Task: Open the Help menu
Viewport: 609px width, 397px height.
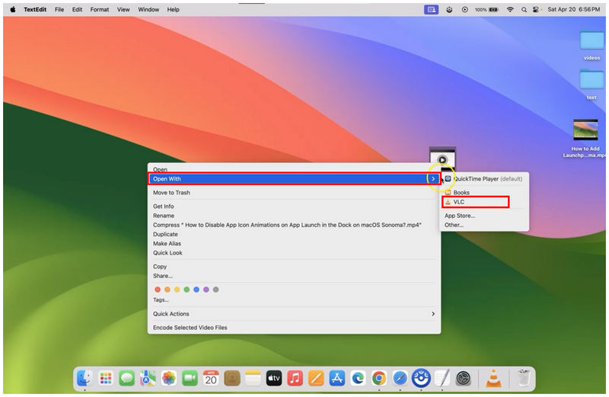Action: point(174,9)
